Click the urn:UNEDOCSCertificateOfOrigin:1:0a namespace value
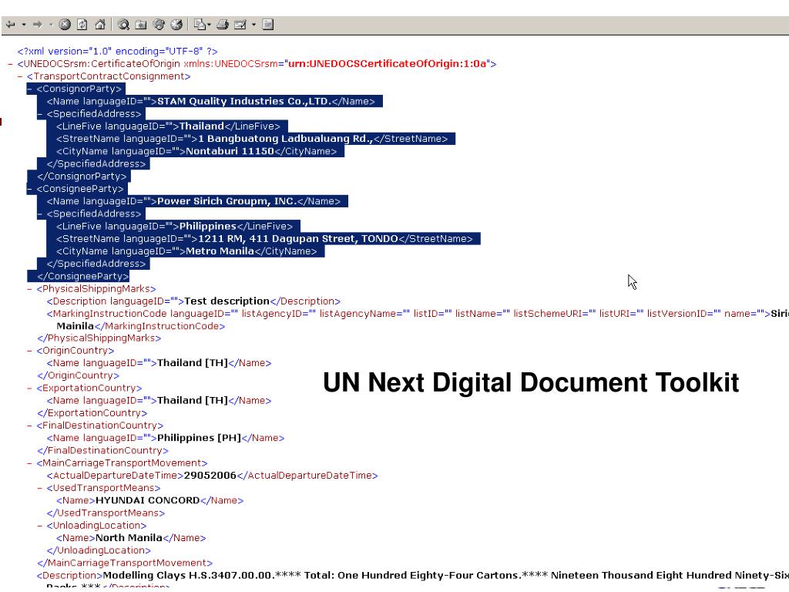This screenshot has width=789, height=592. pyautogui.click(x=388, y=64)
